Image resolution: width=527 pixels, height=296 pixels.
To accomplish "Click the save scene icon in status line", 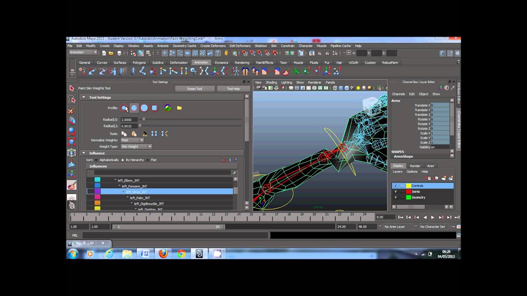I will click(119, 53).
